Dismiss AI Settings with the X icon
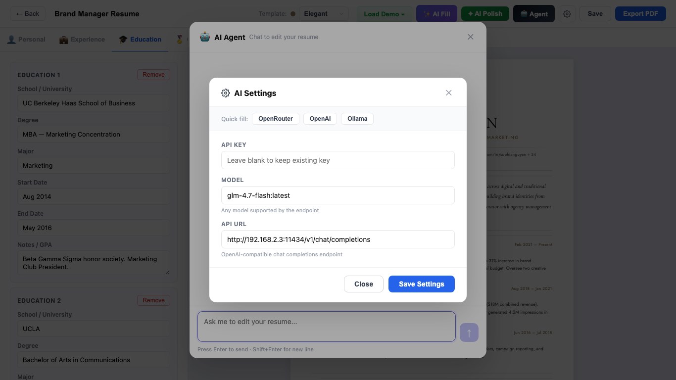 [x=449, y=93]
